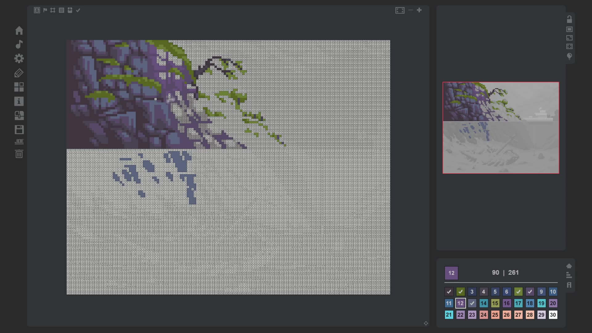This screenshot has width=592, height=333.
Task: Open settings gear in left sidebar
Action: [x=19, y=58]
